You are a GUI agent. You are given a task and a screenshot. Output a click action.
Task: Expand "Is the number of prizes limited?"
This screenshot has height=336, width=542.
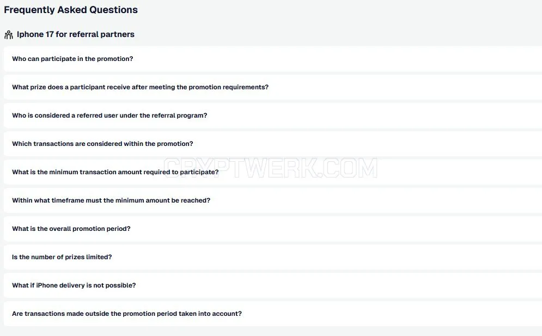tap(273, 257)
